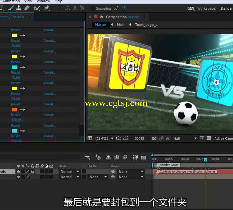This screenshot has height=210, width=233.
Task: Open the first layer Normal mode dropdown
Action: coord(70,171)
